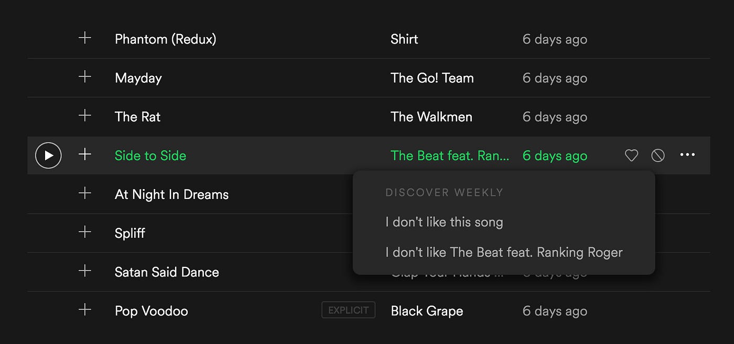The image size is (734, 344).
Task: Choose "I don't like this song"
Action: click(444, 222)
